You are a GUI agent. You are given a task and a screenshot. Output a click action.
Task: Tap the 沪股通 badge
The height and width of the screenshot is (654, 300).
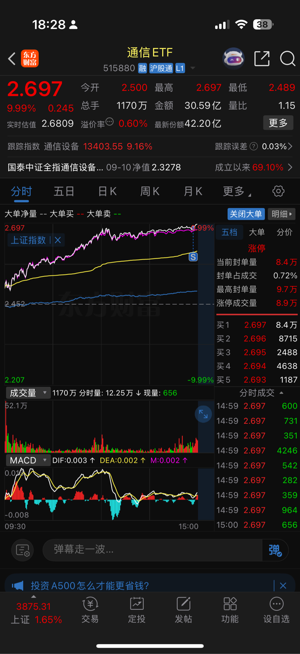[x=161, y=69]
